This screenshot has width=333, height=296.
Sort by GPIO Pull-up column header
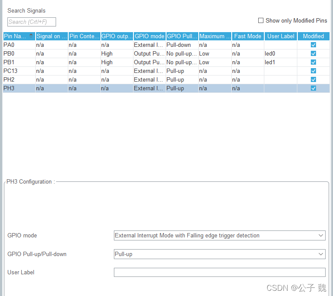point(182,36)
